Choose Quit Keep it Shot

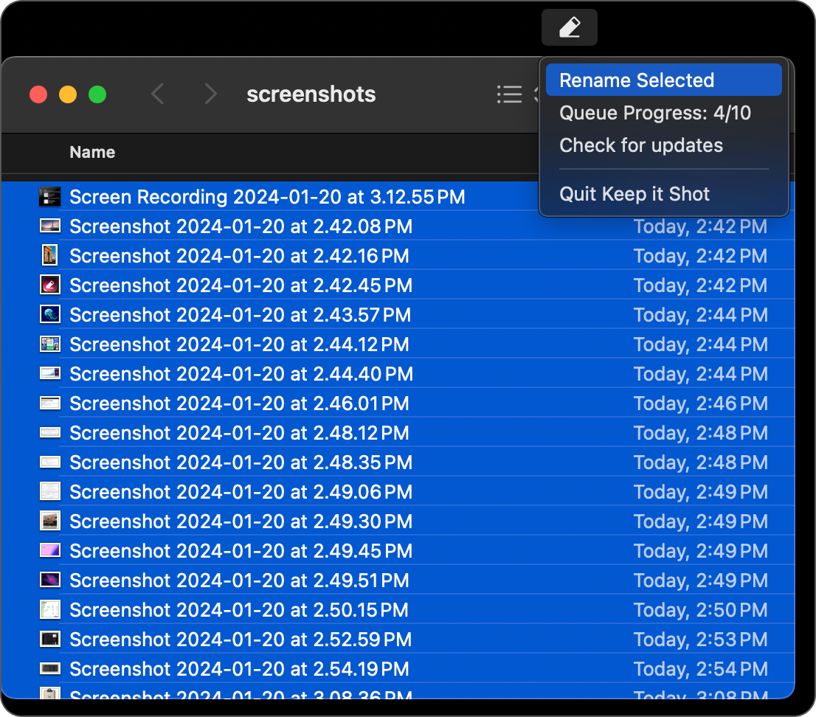click(x=635, y=194)
